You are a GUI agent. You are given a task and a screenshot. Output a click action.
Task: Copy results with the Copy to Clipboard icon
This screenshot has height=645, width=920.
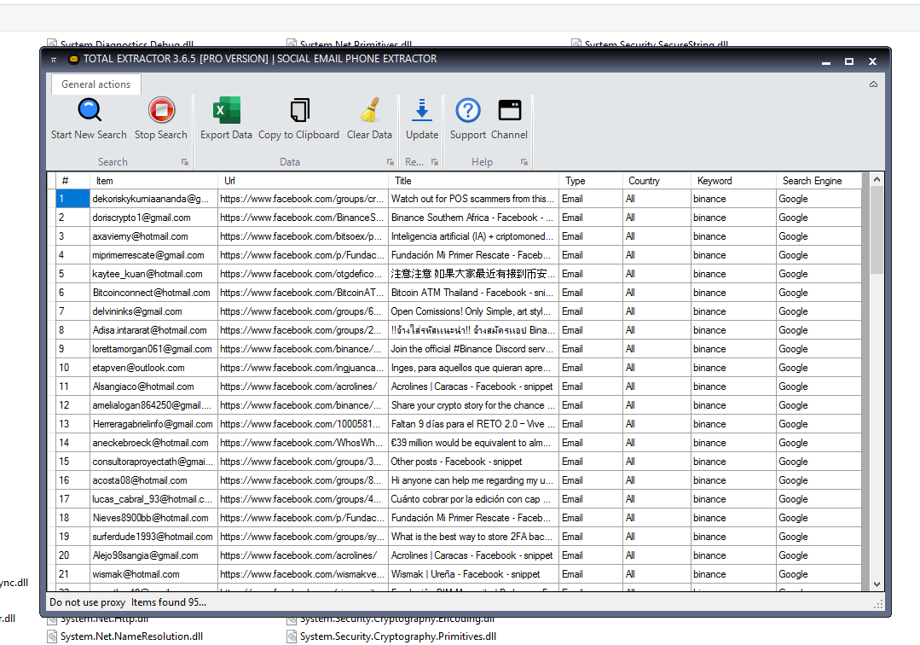click(x=298, y=111)
